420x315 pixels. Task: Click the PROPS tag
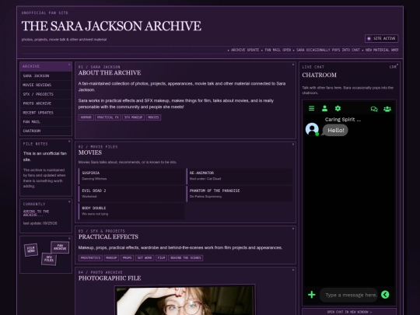pyautogui.click(x=127, y=258)
